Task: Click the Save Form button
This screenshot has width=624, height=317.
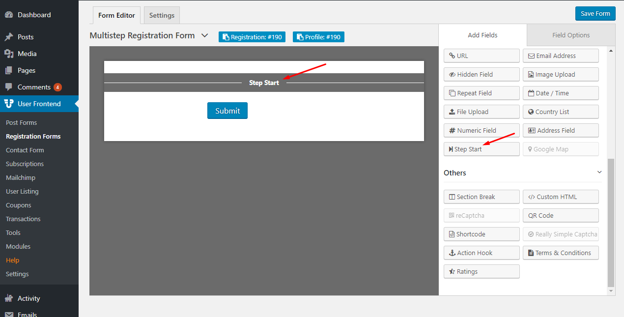Action: click(596, 13)
